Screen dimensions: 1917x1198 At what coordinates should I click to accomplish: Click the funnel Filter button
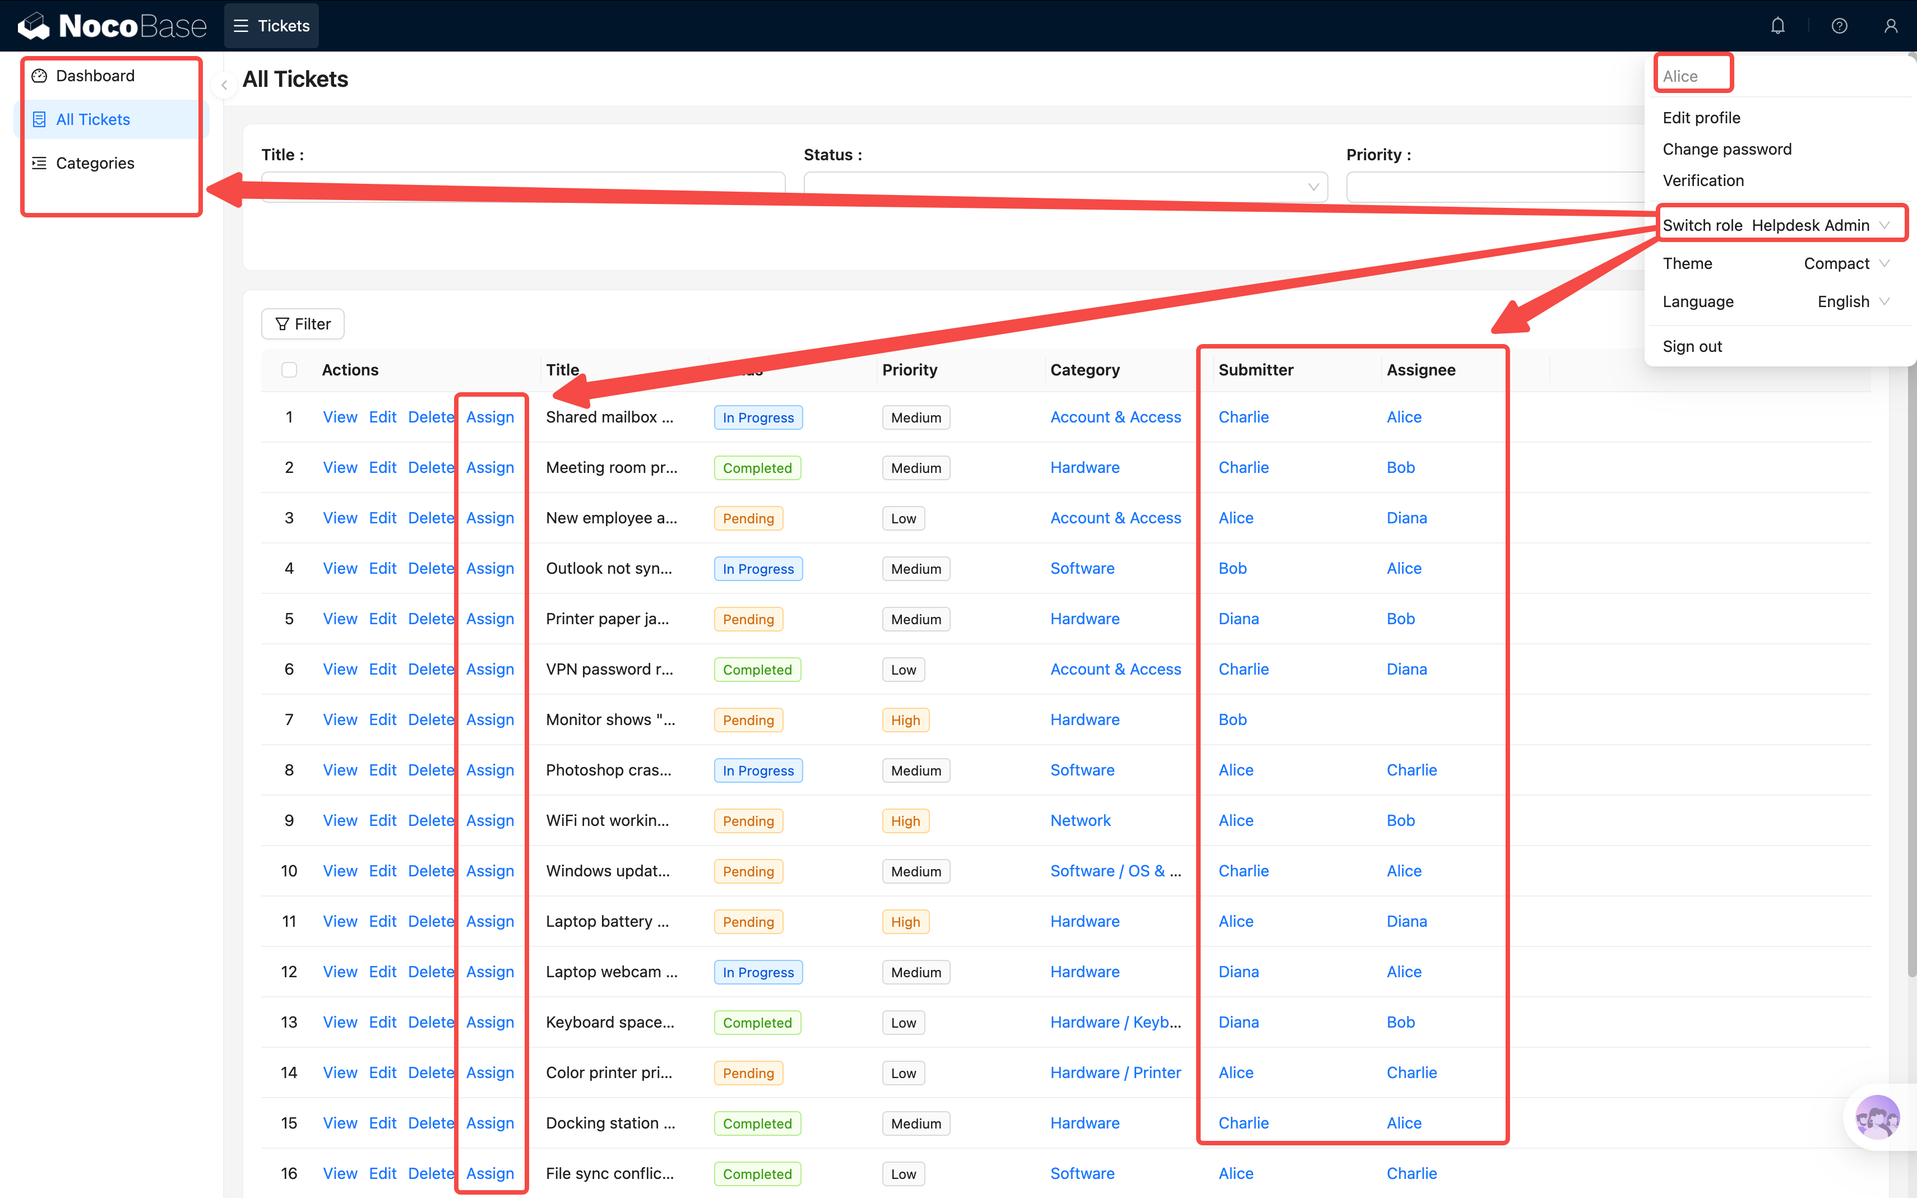pos(303,324)
